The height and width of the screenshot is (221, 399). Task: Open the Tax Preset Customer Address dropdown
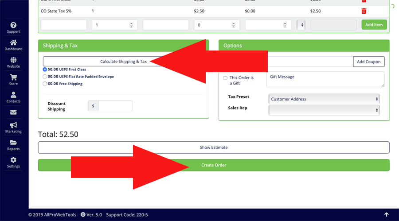point(324,99)
